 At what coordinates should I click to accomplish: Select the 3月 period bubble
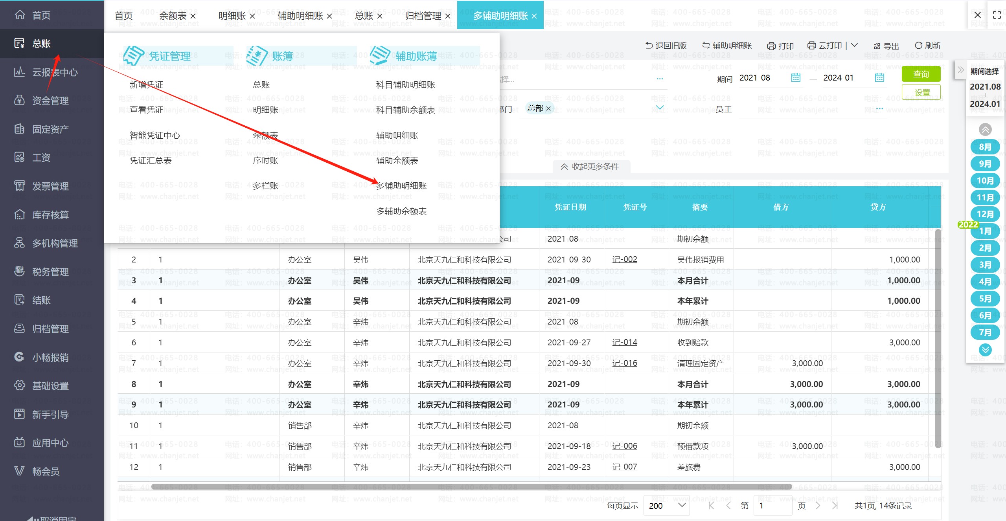pos(985,265)
